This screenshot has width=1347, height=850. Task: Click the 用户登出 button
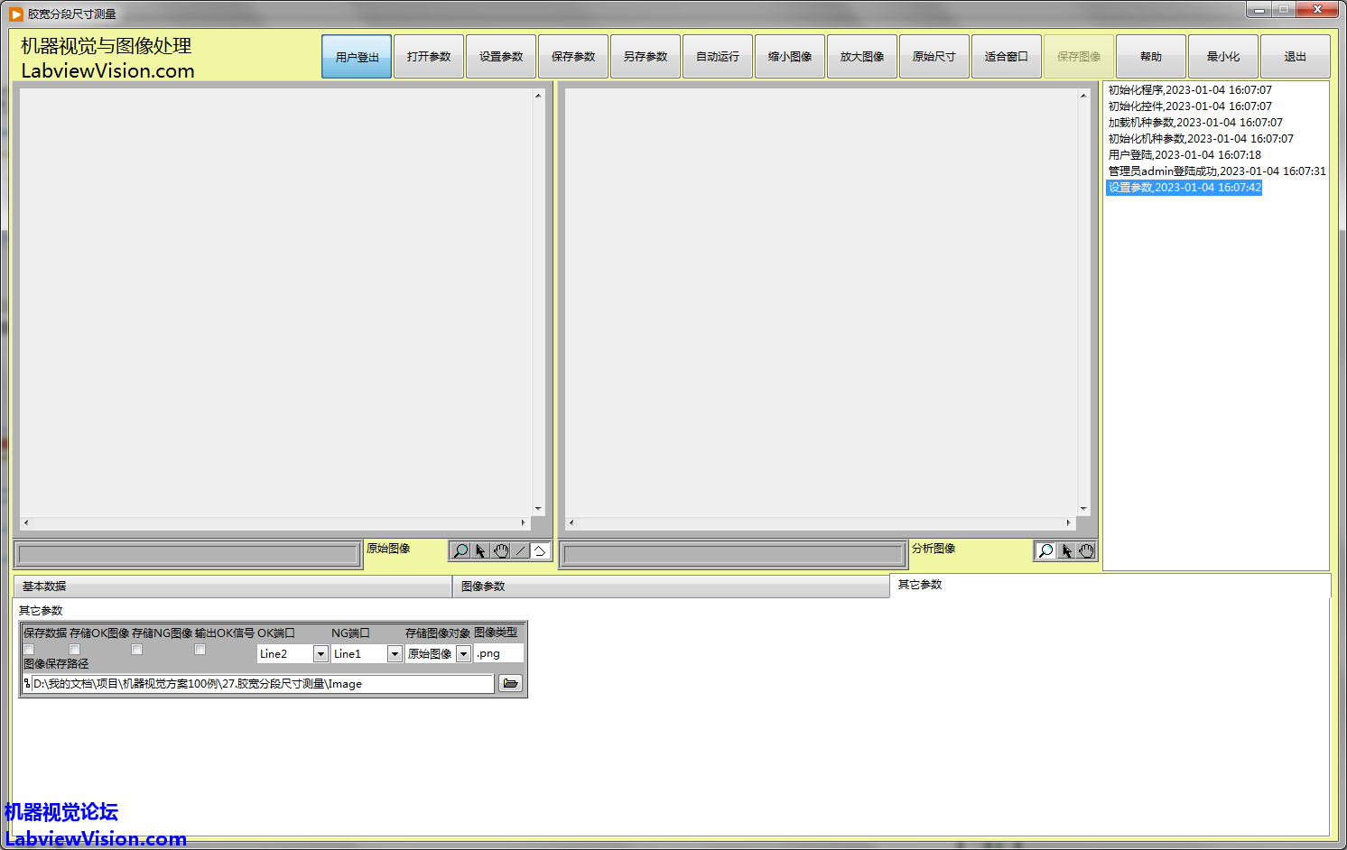coord(357,57)
